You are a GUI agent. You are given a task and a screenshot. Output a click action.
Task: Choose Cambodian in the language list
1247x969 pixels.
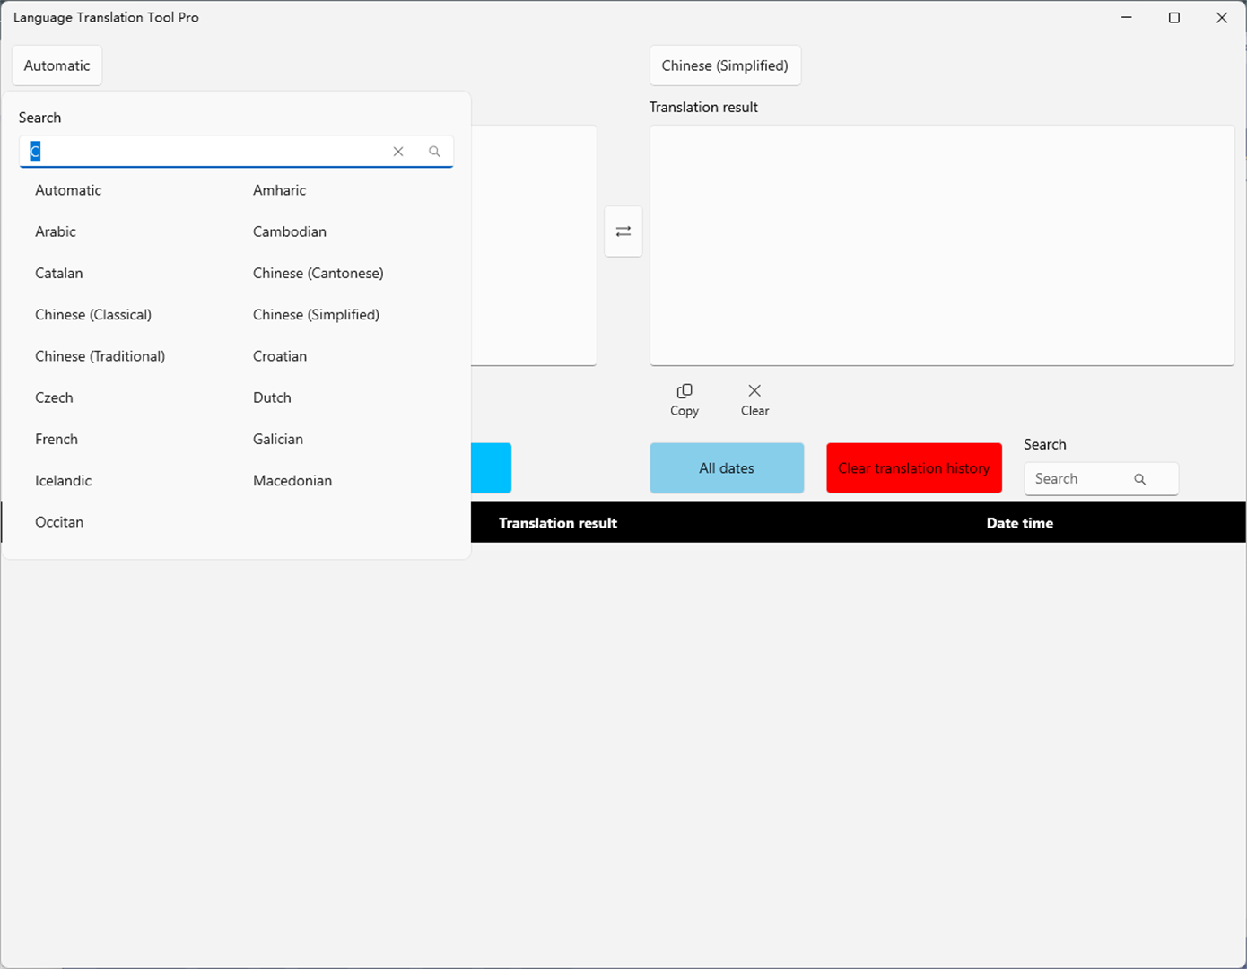click(x=290, y=231)
